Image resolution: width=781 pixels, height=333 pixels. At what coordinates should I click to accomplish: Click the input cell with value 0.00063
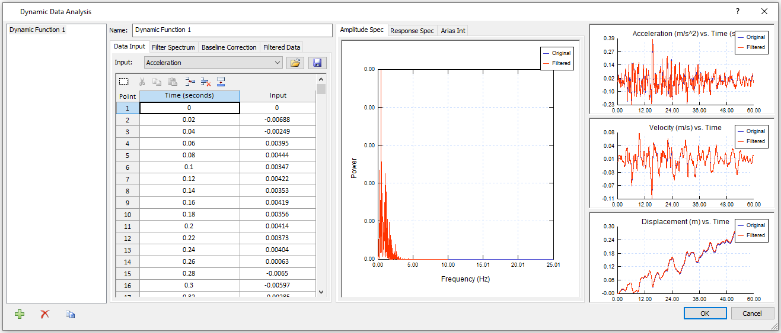click(278, 261)
